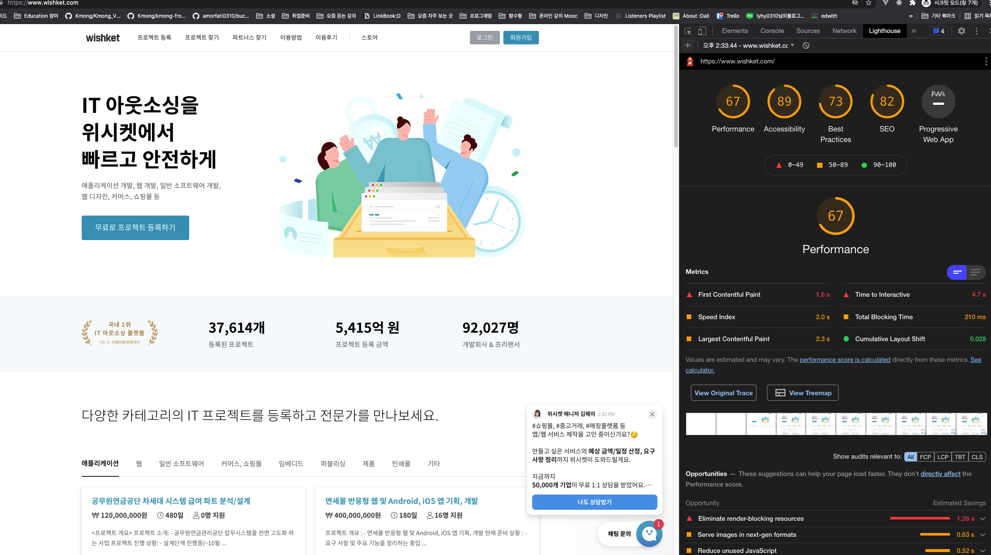Activate the inspect element picker
This screenshot has height=555, width=991.
click(688, 31)
